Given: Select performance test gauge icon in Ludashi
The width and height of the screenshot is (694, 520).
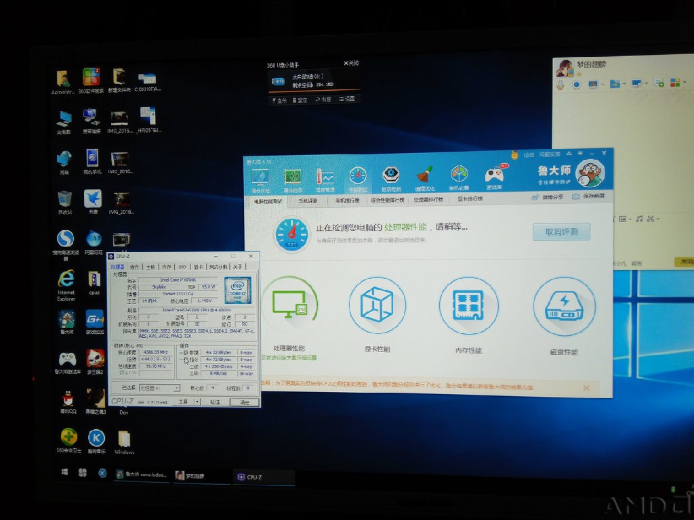Looking at the screenshot, I should pyautogui.click(x=358, y=176).
